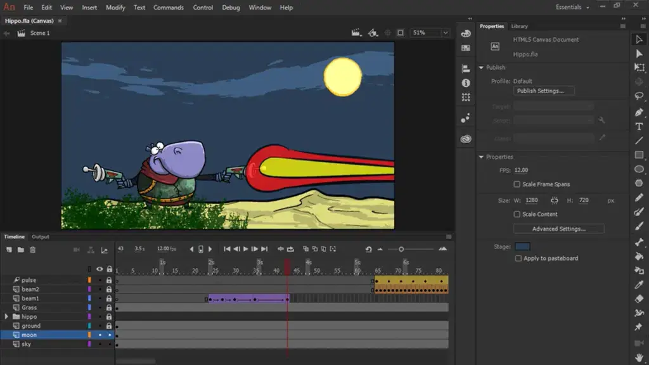Screen dimensions: 649x365
Task: Open the Essentials workspace dropdown
Action: coord(569,7)
